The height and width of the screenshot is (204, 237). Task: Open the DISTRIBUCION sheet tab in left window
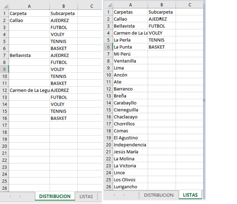[55, 196]
